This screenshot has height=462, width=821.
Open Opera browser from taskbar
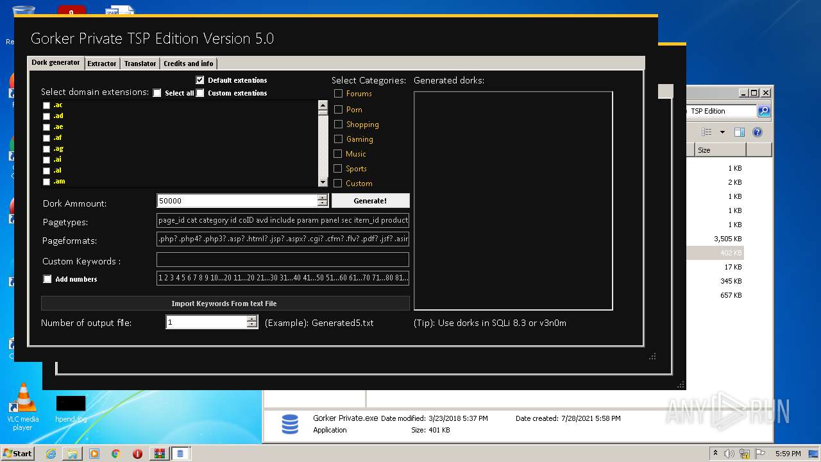pyautogui.click(x=137, y=454)
